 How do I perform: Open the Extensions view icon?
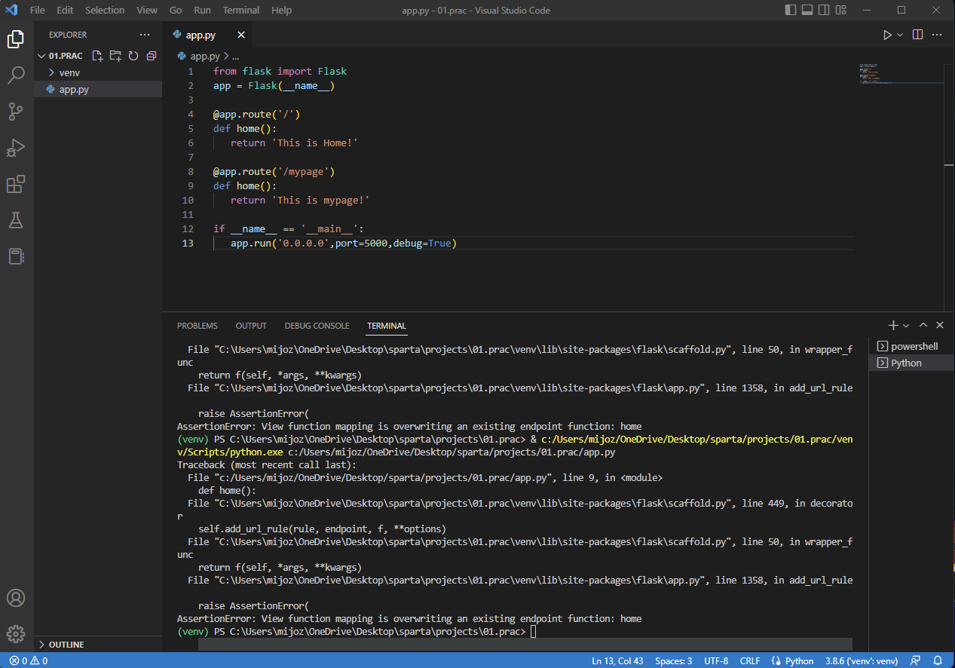[16, 184]
